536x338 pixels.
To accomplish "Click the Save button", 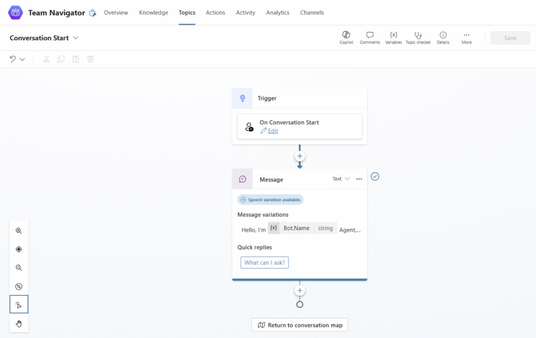I will [x=510, y=38].
